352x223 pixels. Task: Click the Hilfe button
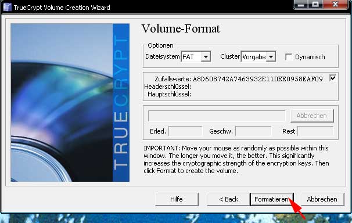(x=177, y=199)
